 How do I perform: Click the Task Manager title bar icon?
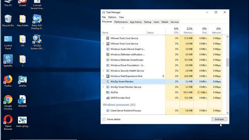coord(104,12)
